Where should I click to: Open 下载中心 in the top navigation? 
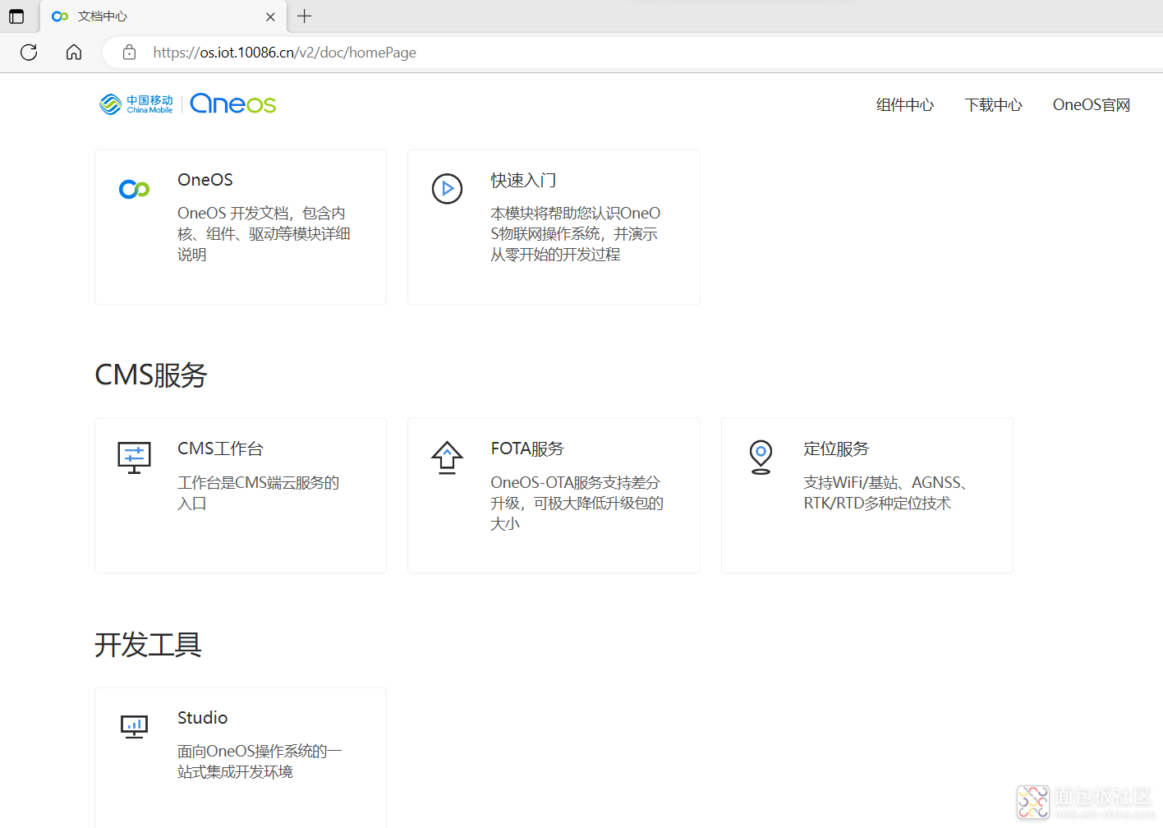tap(994, 105)
